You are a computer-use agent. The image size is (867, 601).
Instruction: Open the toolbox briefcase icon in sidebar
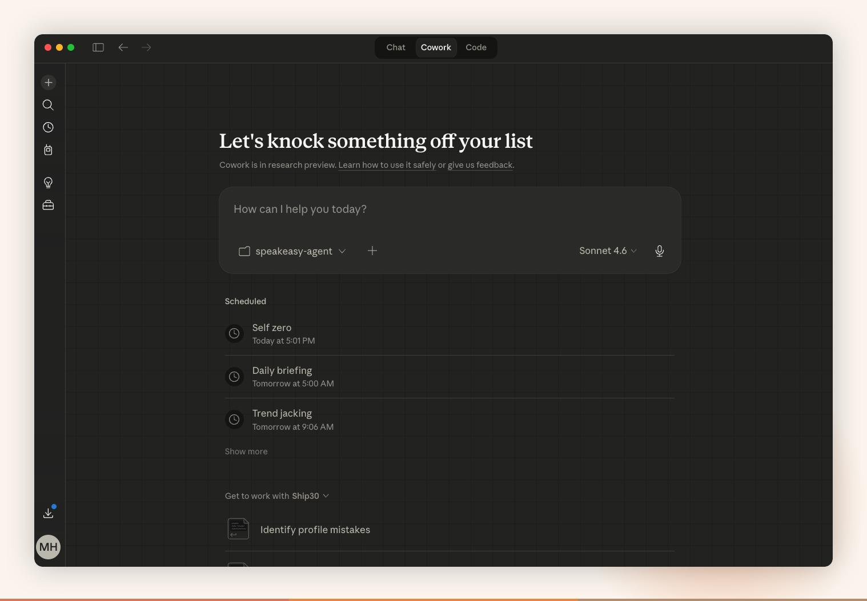[49, 205]
